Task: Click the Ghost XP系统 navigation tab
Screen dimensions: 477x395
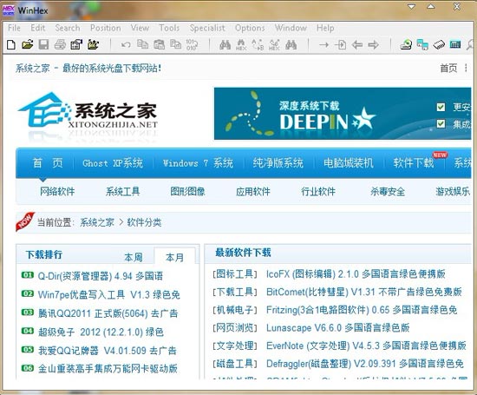Action: click(113, 163)
